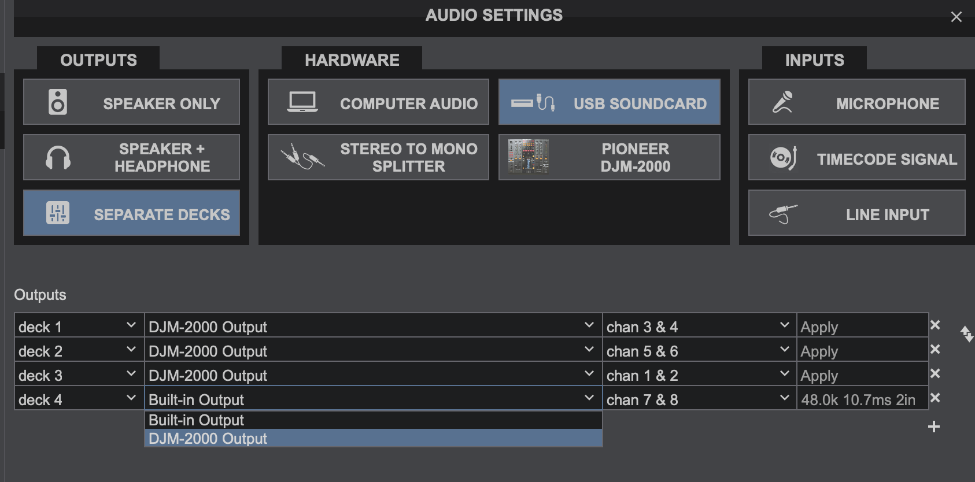975x482 pixels.
Task: Click the INPUTS section tab
Action: (814, 60)
